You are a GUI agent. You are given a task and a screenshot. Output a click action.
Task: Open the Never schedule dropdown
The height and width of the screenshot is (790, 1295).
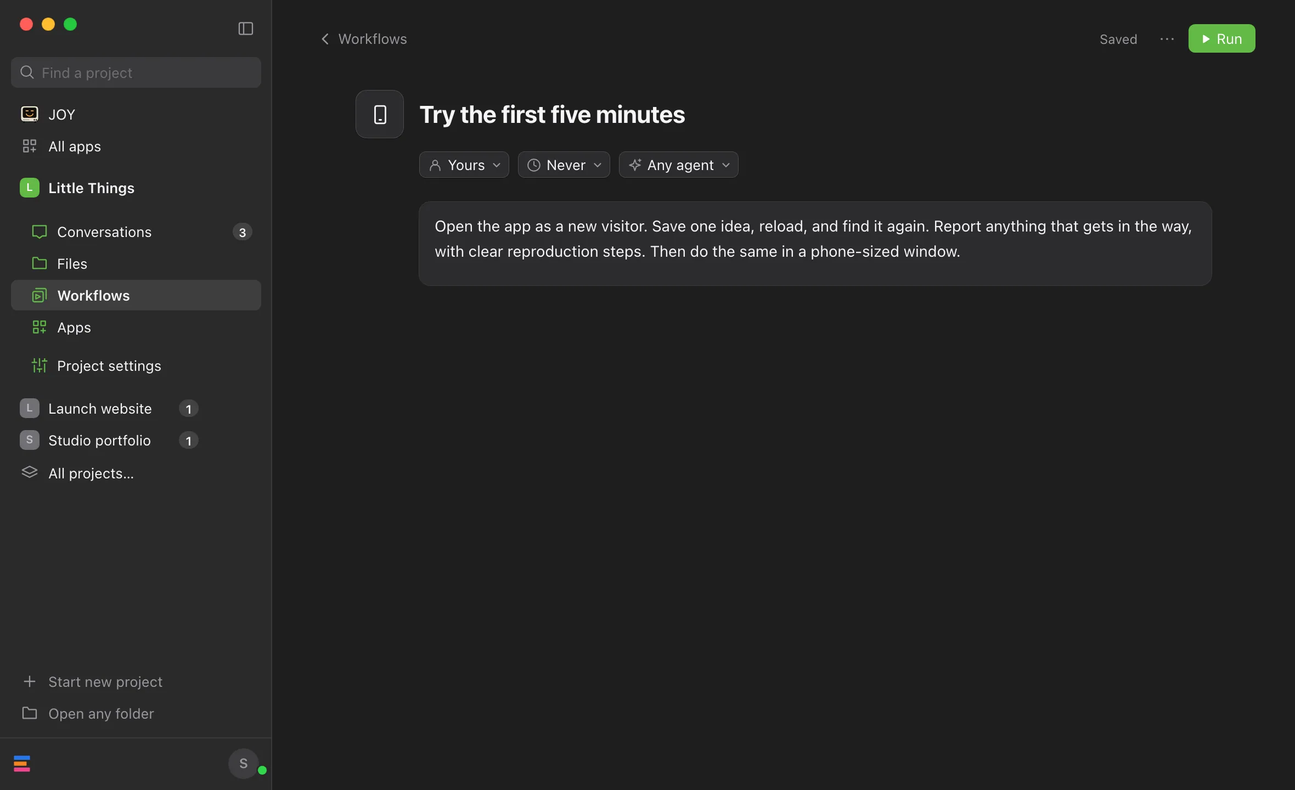[564, 165]
